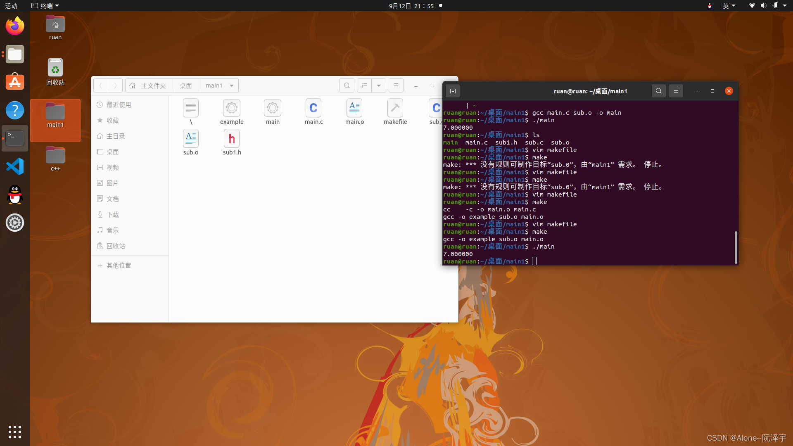The width and height of the screenshot is (793, 446).
Task: Expand the view options dropdown arrow
Action: click(379, 85)
